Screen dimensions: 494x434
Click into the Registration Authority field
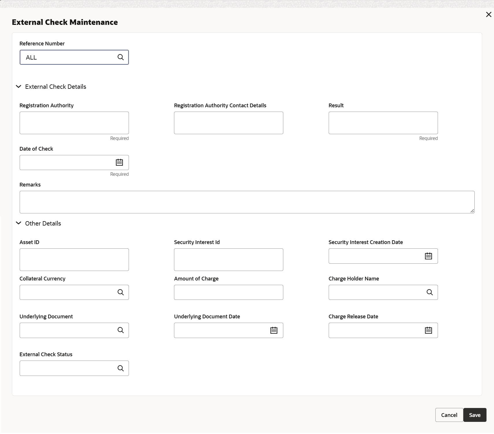coord(74,123)
